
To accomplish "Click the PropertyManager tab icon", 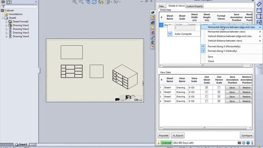I will tap(9, 2).
